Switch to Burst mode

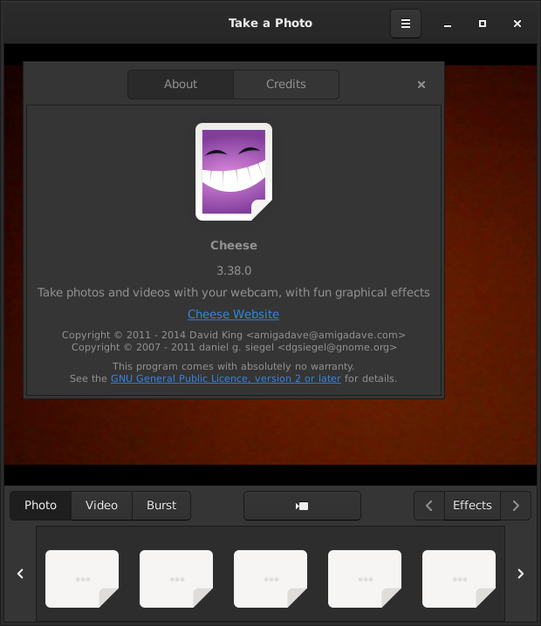(x=161, y=506)
